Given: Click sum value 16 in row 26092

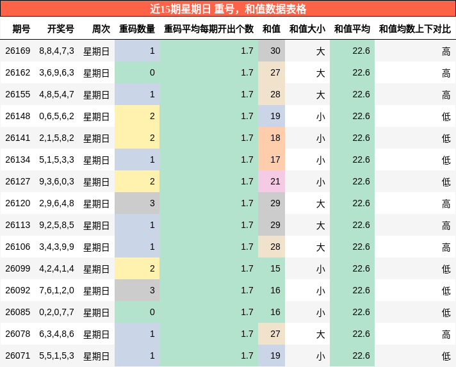Looking at the screenshot, I should click(272, 290).
